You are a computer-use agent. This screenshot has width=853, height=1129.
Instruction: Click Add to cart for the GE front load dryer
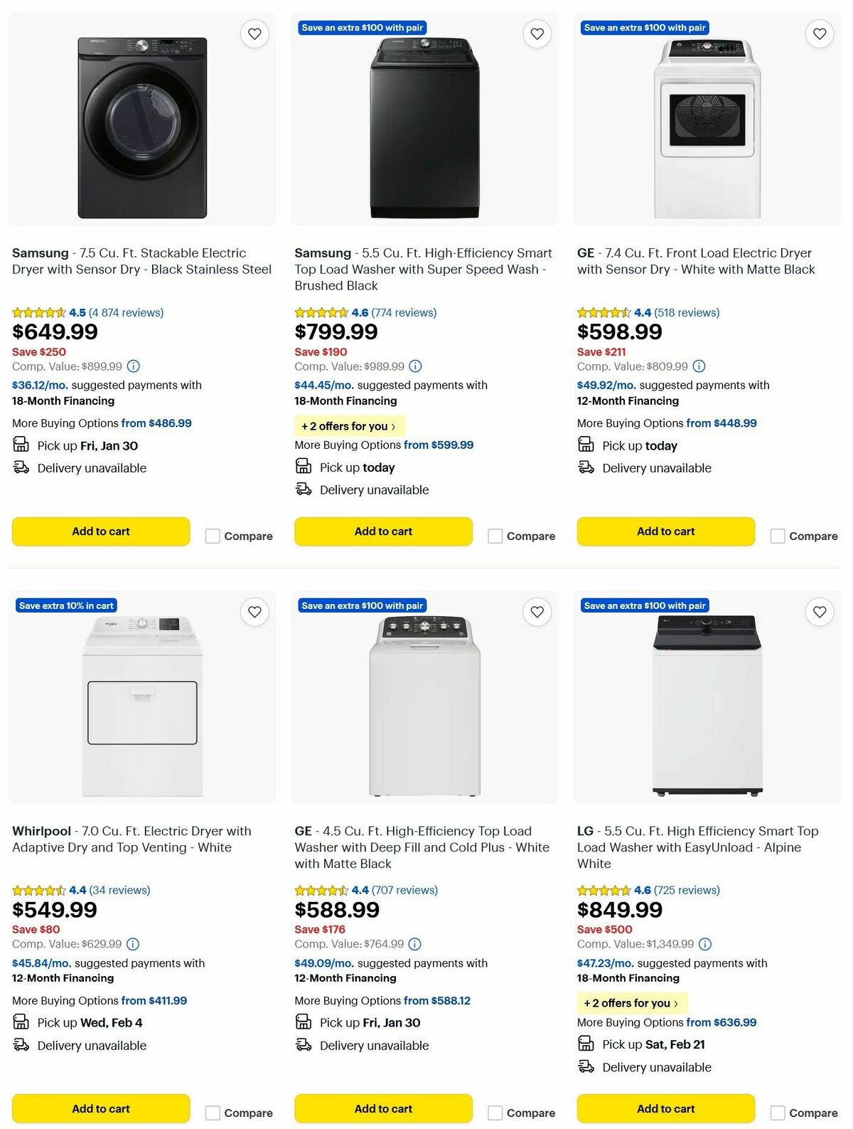tap(665, 531)
